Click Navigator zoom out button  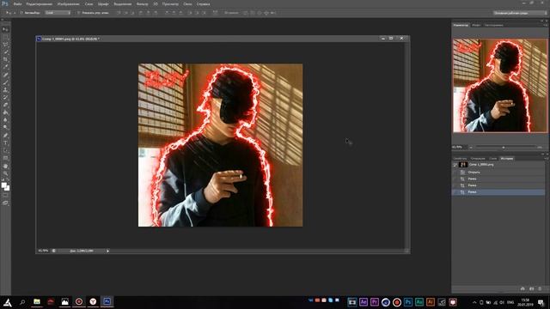[x=471, y=147]
